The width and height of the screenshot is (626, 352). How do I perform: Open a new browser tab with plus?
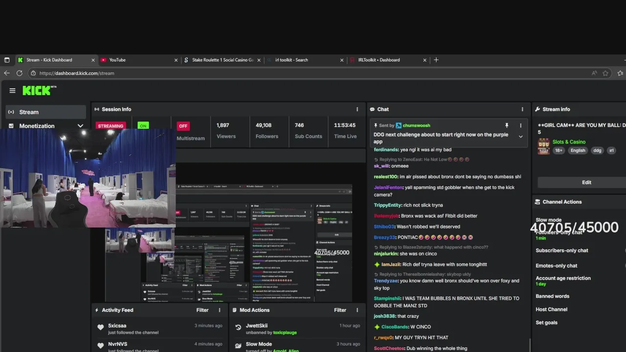pos(436,60)
